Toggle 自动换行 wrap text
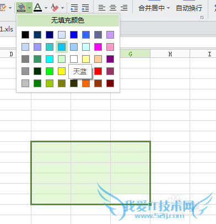This screenshot has width=216, height=224. pos(189,8)
